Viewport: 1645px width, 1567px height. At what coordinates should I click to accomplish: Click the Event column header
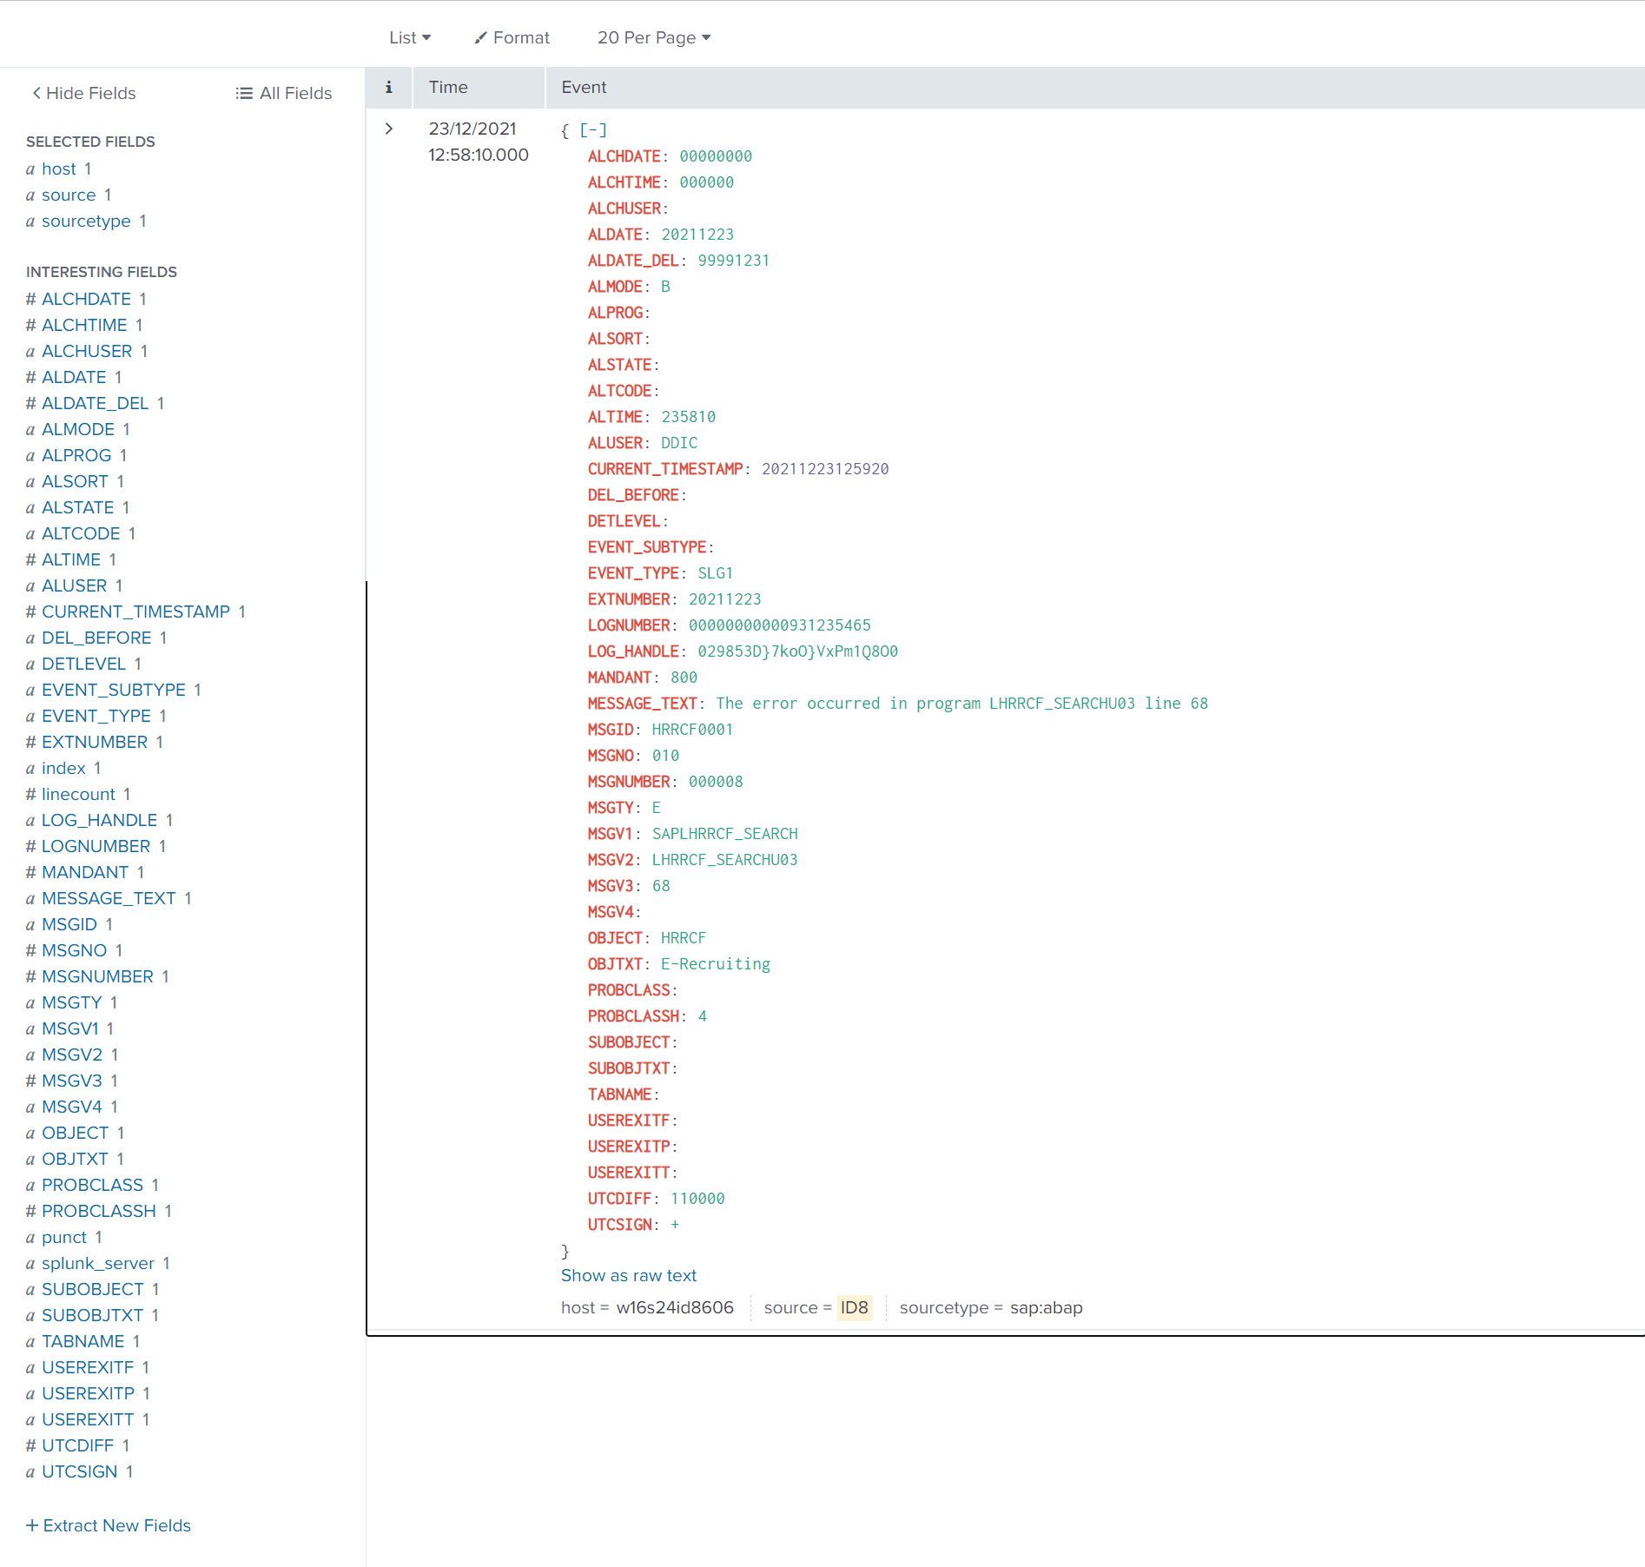pos(584,87)
